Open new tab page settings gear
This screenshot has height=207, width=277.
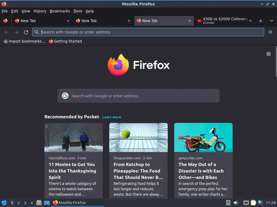click(269, 54)
